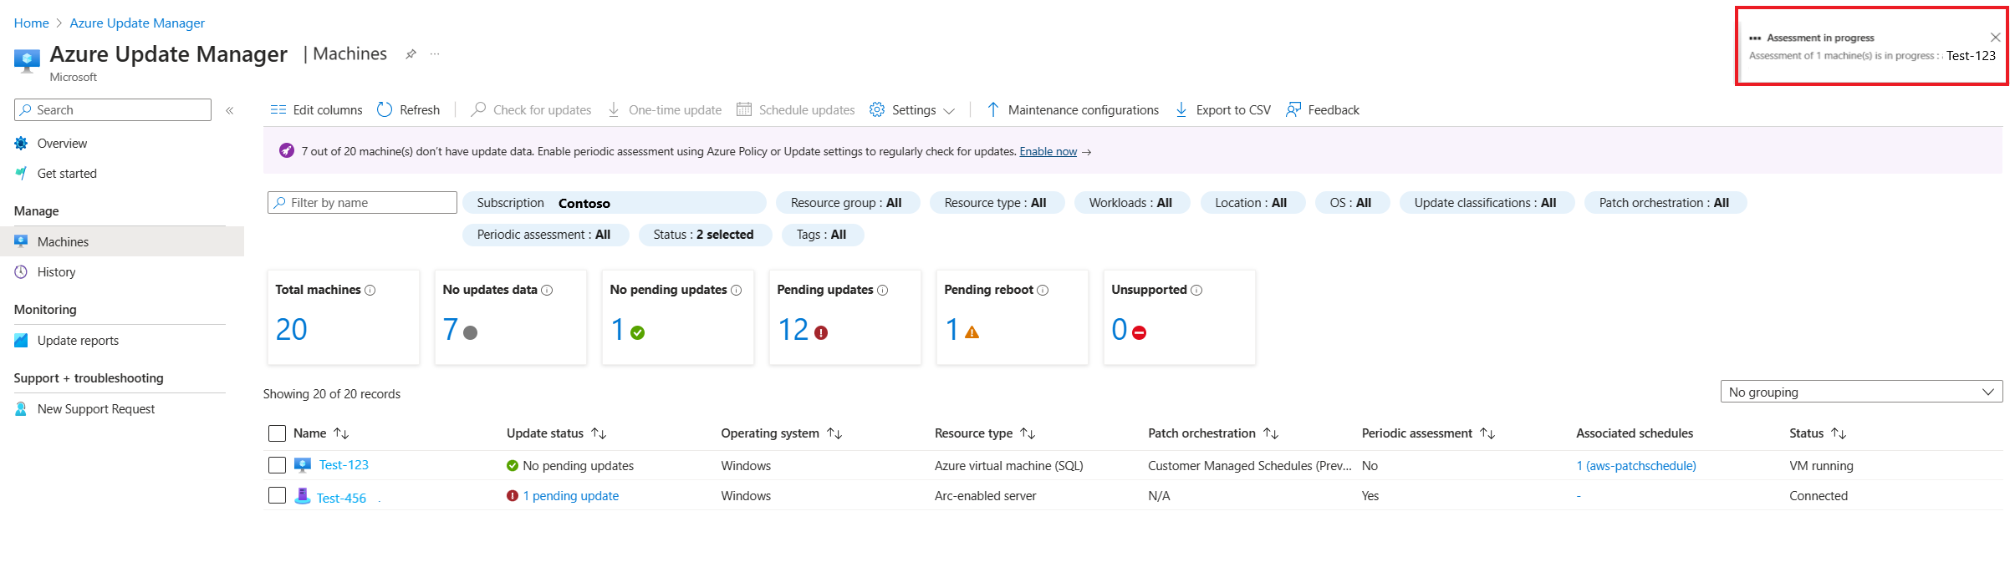Dismiss the Assessment in progress notification
This screenshot has width=2015, height=562.
click(1995, 38)
